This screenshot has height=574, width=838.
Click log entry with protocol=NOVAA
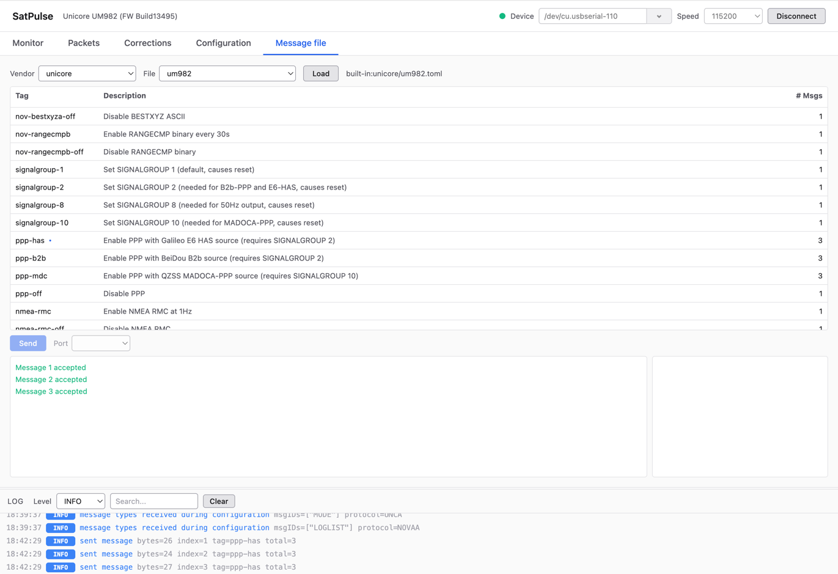click(x=213, y=528)
